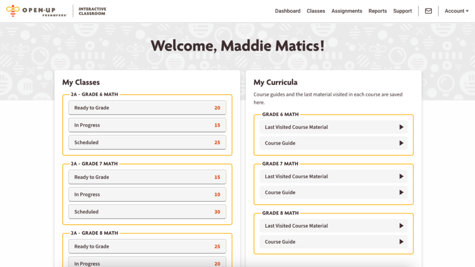Image resolution: width=475 pixels, height=267 pixels.
Task: Click the Grade 8 Math Course Guide arrow
Action: point(401,242)
